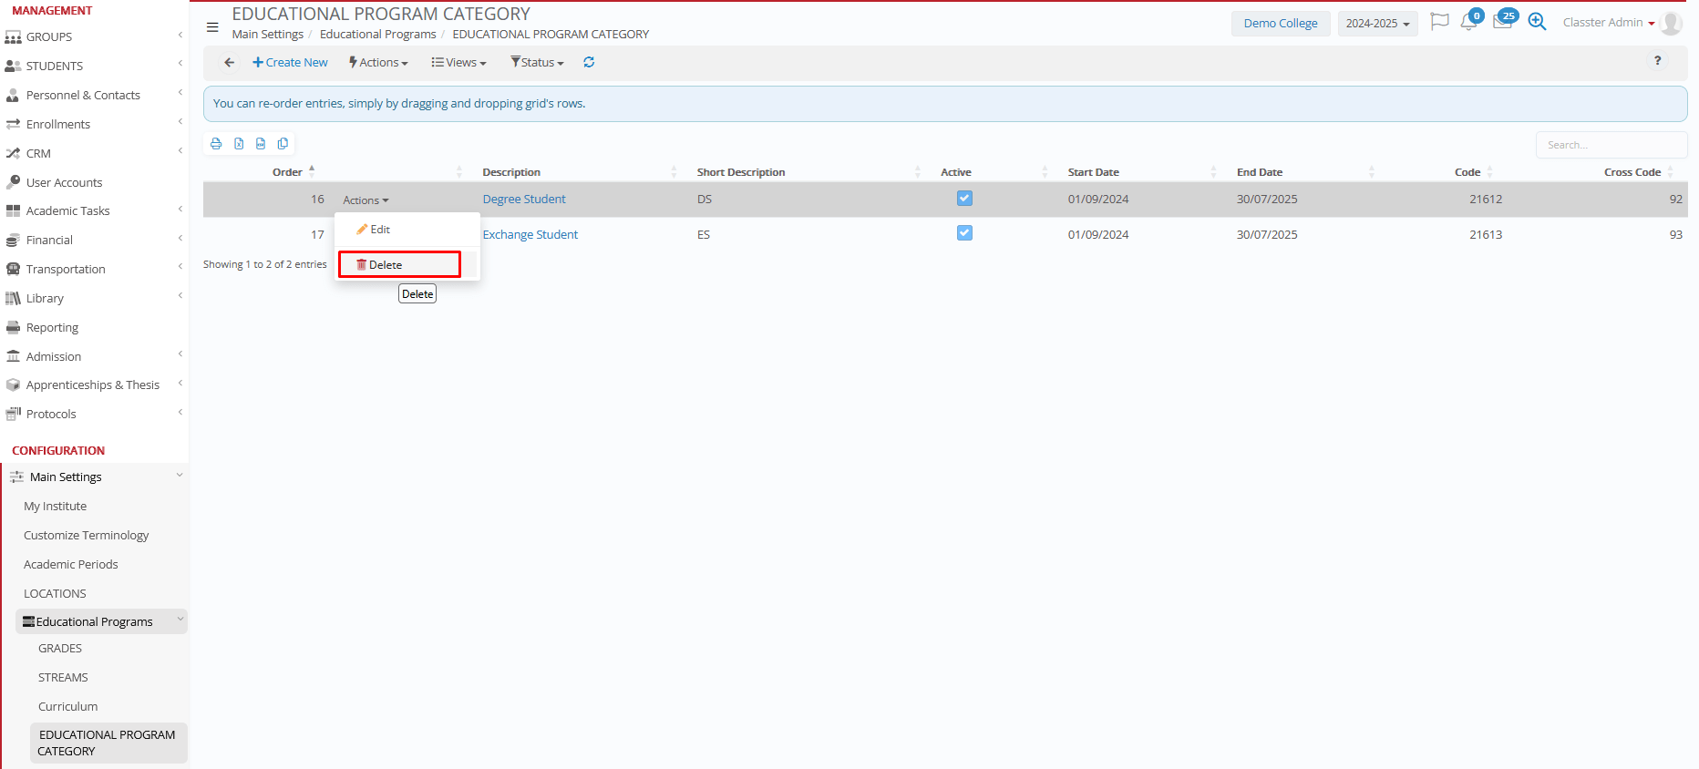Toggle the sidebar with the hamburger icon
This screenshot has width=1699, height=769.
(212, 27)
